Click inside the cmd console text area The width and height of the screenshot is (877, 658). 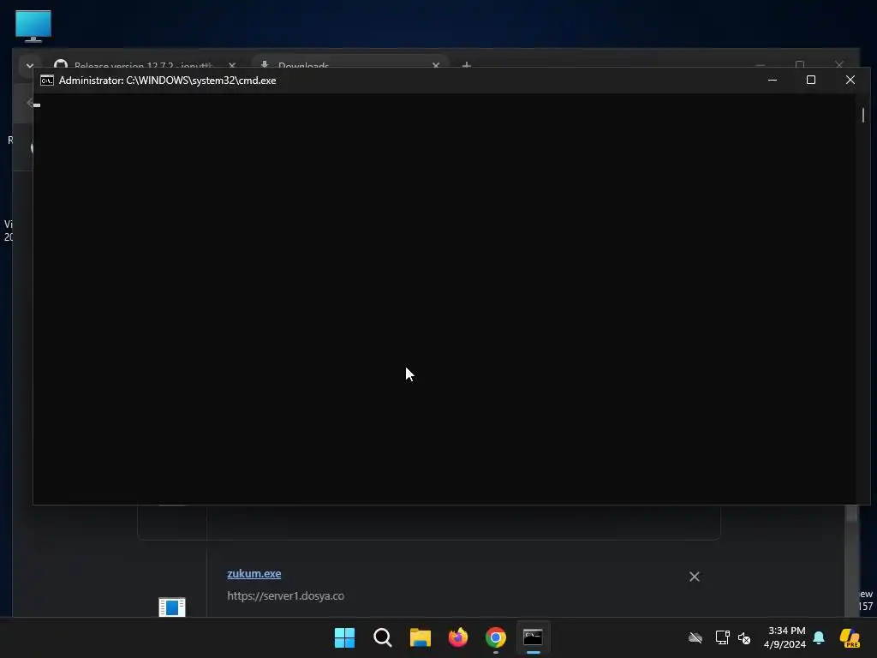(445, 299)
